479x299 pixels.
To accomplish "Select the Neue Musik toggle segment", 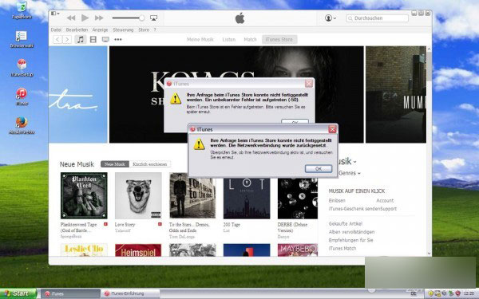I will click(115, 164).
